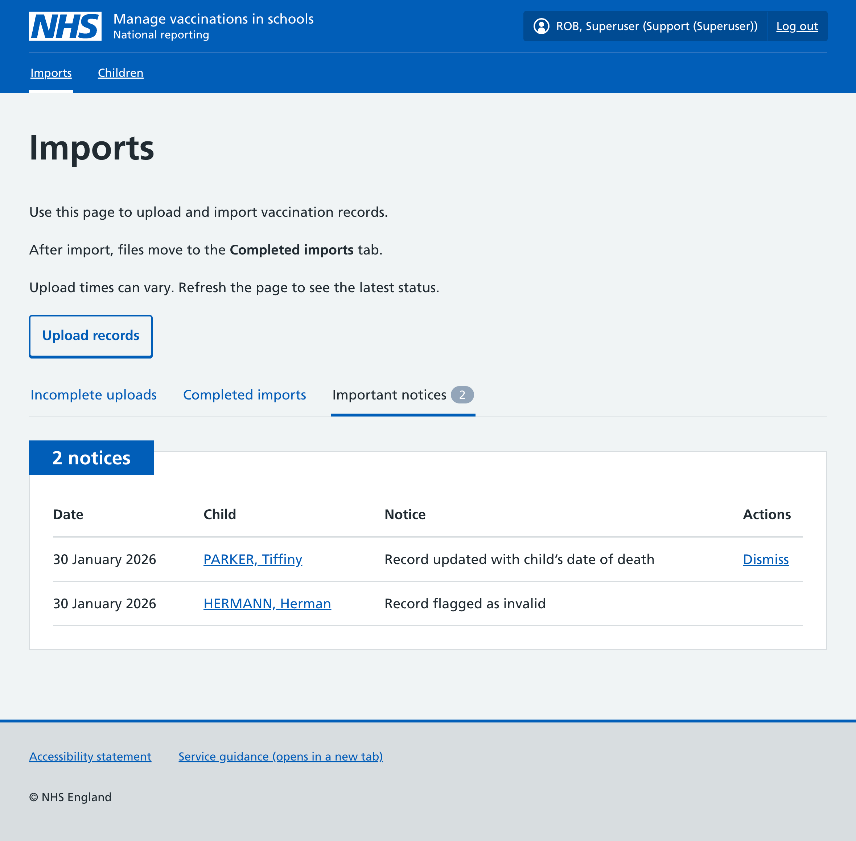856x841 pixels.
Task: Switch to the Completed imports tab
Action: coord(244,395)
